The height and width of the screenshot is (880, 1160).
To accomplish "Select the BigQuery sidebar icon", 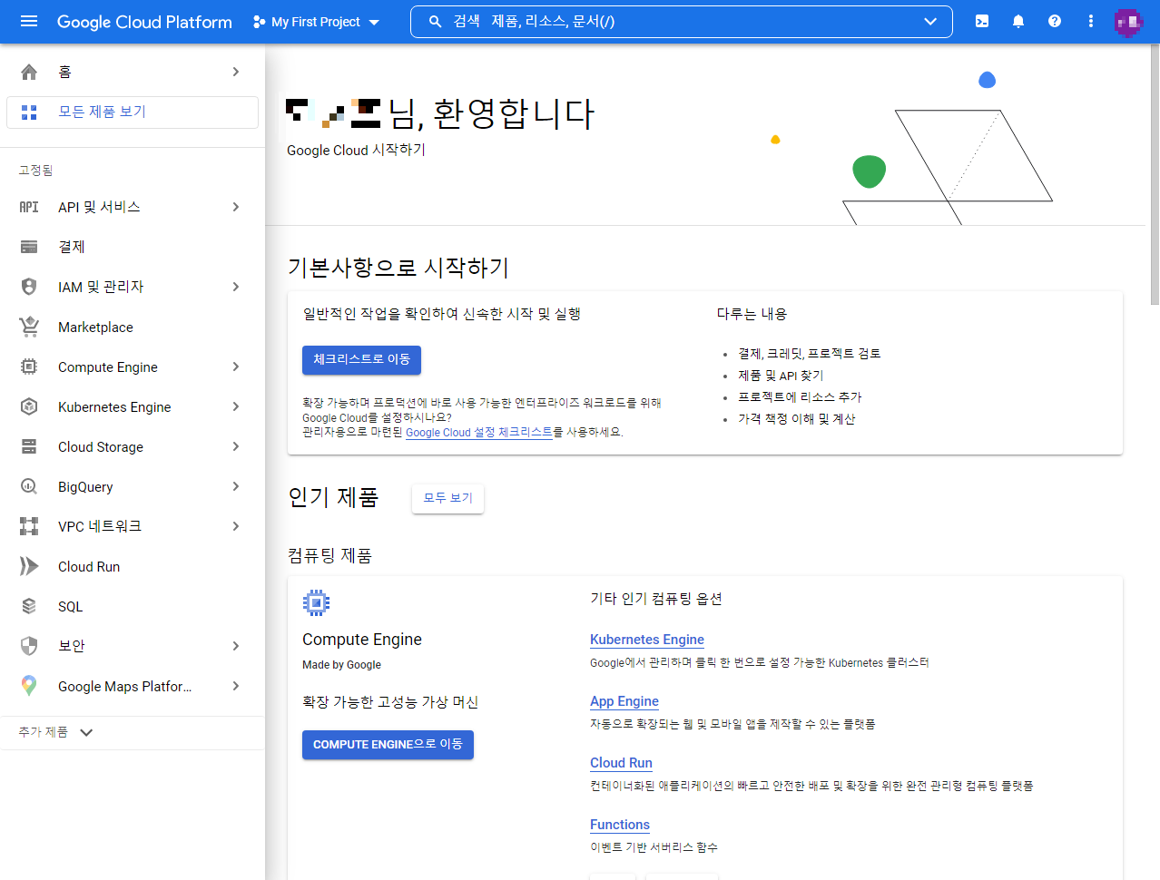I will [28, 486].
